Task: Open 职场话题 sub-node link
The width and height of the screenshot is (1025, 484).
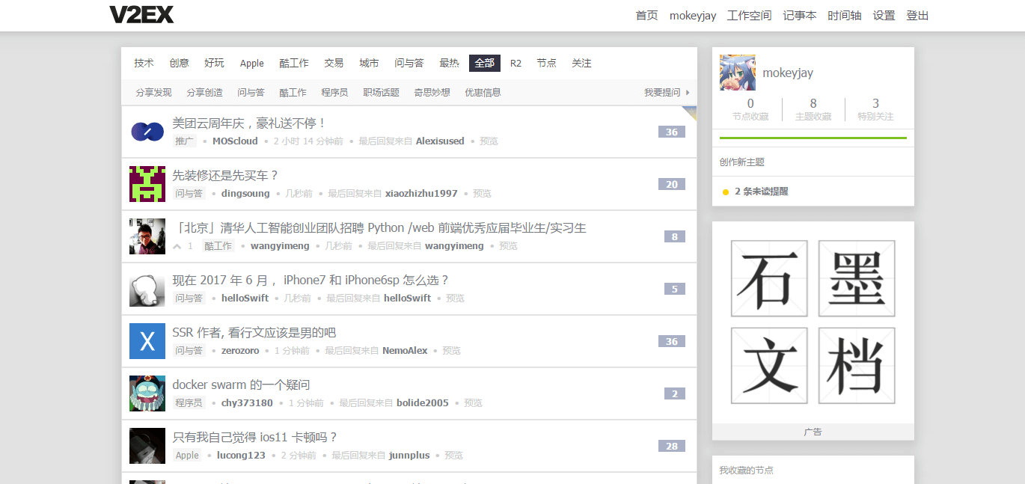Action: click(381, 93)
